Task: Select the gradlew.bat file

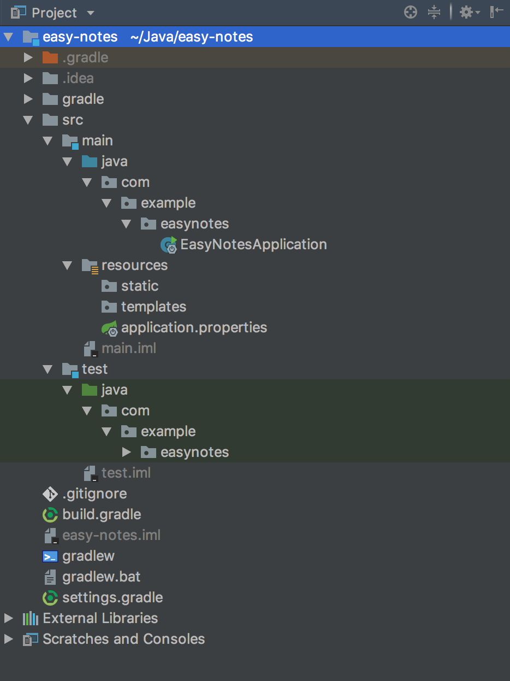Action: [x=102, y=577]
